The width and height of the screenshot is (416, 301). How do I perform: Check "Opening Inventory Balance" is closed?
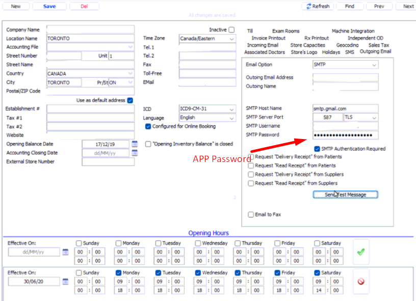[x=148, y=144]
